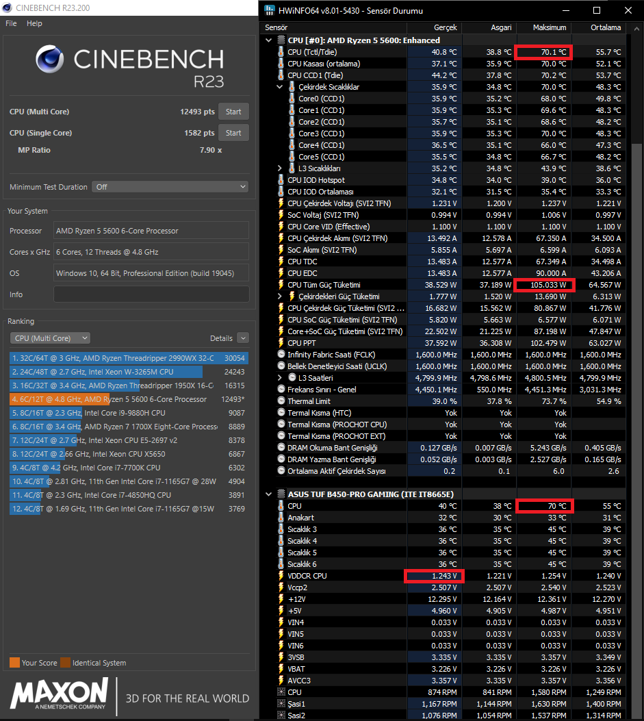Screen dimensions: 644x721
Task: Click the Termal Kısma (PROCHOT EXT) row label
Action: [337, 436]
